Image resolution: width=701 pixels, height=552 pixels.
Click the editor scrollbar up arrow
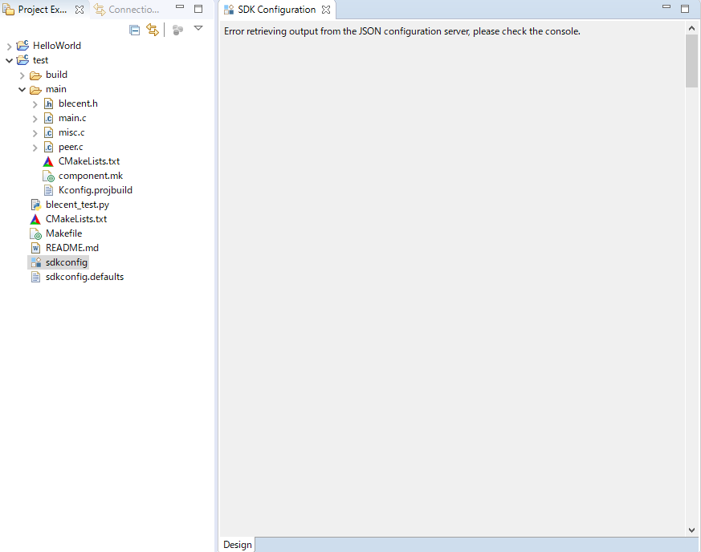(691, 28)
